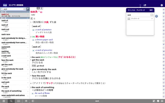Viewport: 165px width, 103px height.
Task: Tap the tag edit icon beside bookmark name
Action: [152, 15]
